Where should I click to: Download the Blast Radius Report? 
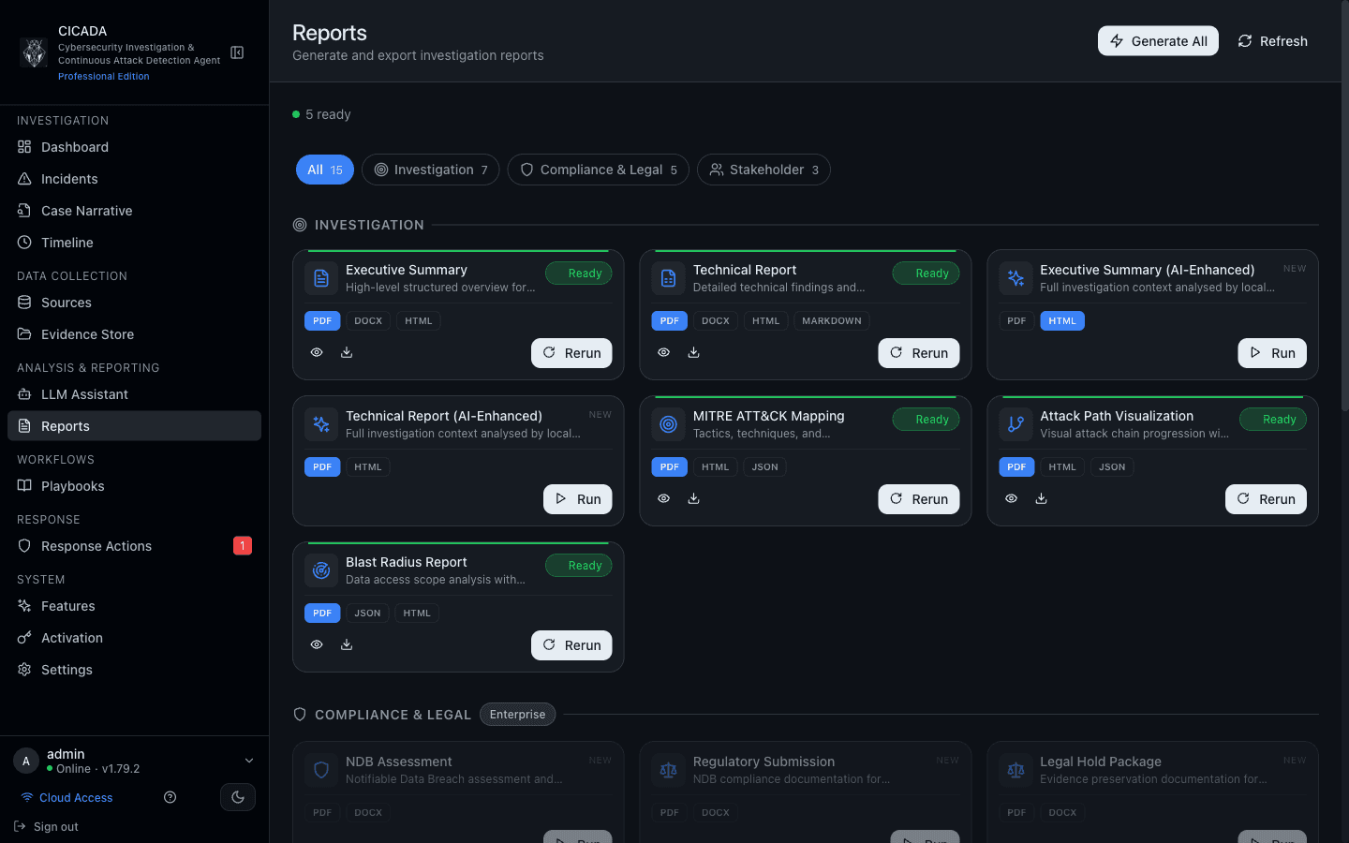pyautogui.click(x=347, y=644)
